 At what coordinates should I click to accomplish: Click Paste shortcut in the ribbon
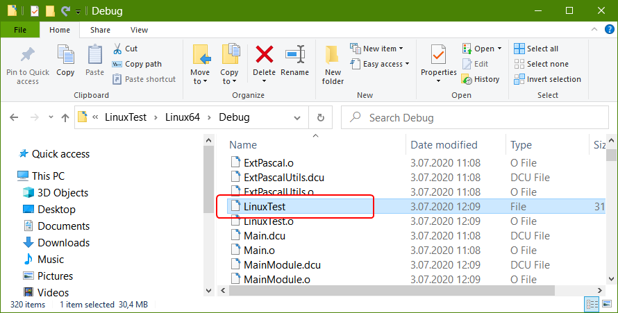pos(144,79)
